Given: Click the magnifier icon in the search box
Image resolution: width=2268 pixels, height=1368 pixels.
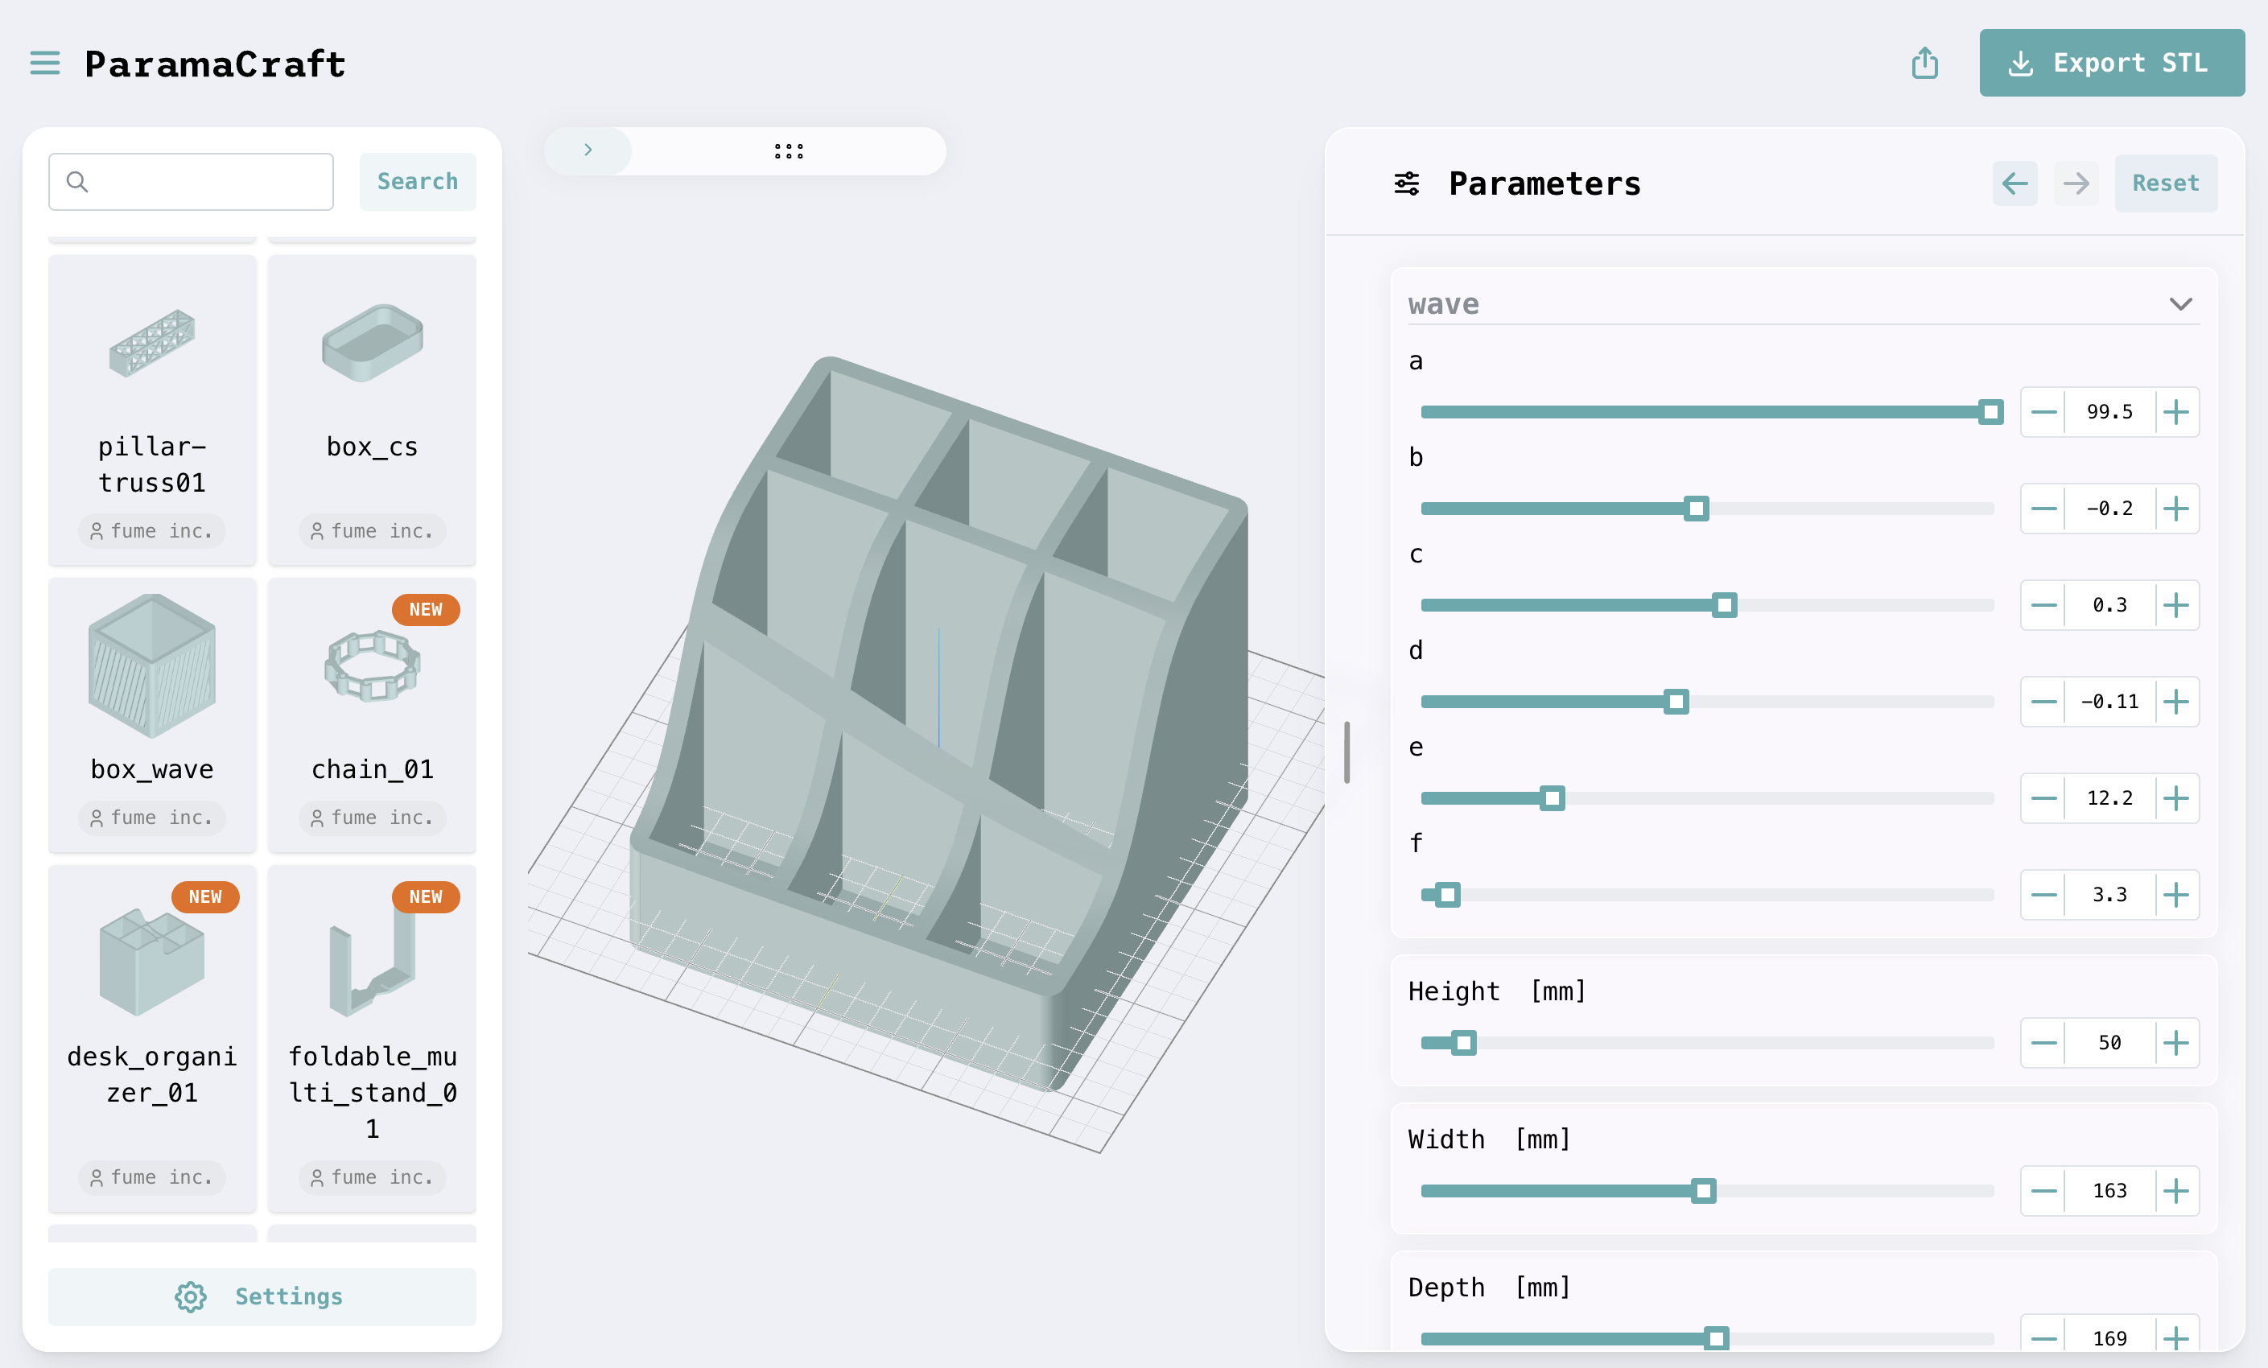Looking at the screenshot, I should 77,183.
